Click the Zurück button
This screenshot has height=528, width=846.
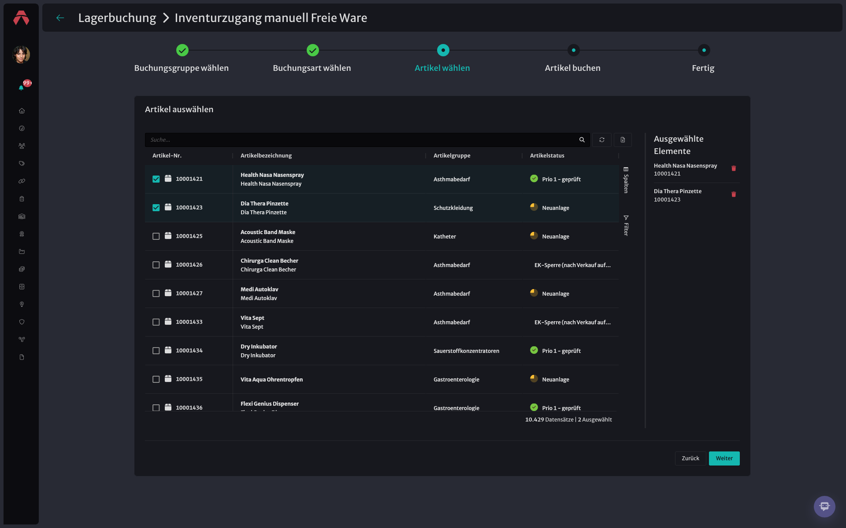(690, 458)
